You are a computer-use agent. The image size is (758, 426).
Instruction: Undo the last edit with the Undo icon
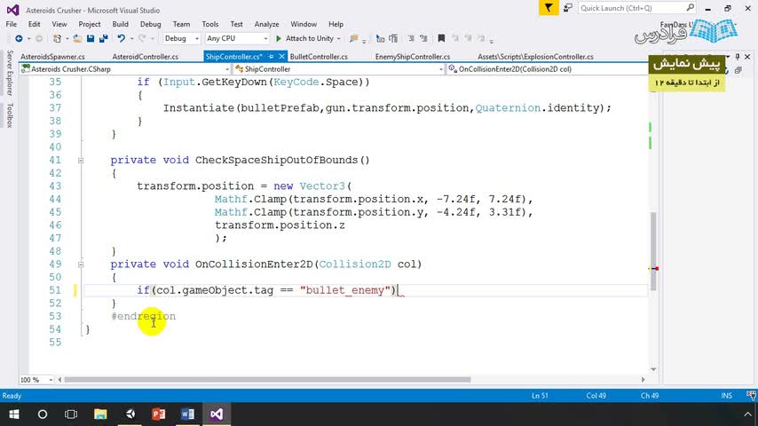coord(121,38)
